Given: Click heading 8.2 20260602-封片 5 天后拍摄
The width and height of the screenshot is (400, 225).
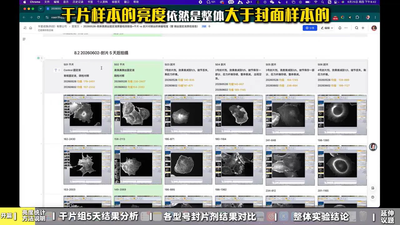Looking at the screenshot, I should (x=101, y=53).
